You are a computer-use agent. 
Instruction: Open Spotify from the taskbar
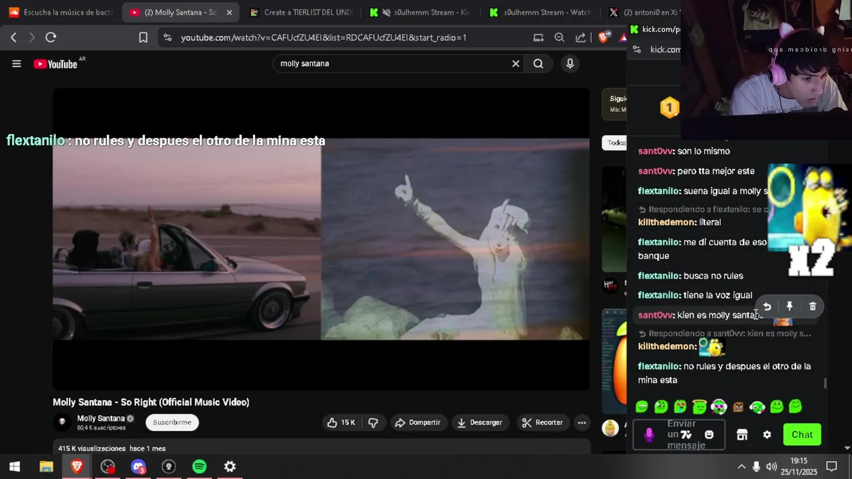(199, 466)
